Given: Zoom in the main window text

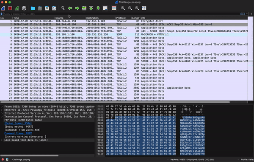Looking at the screenshot, I should 123,8.
